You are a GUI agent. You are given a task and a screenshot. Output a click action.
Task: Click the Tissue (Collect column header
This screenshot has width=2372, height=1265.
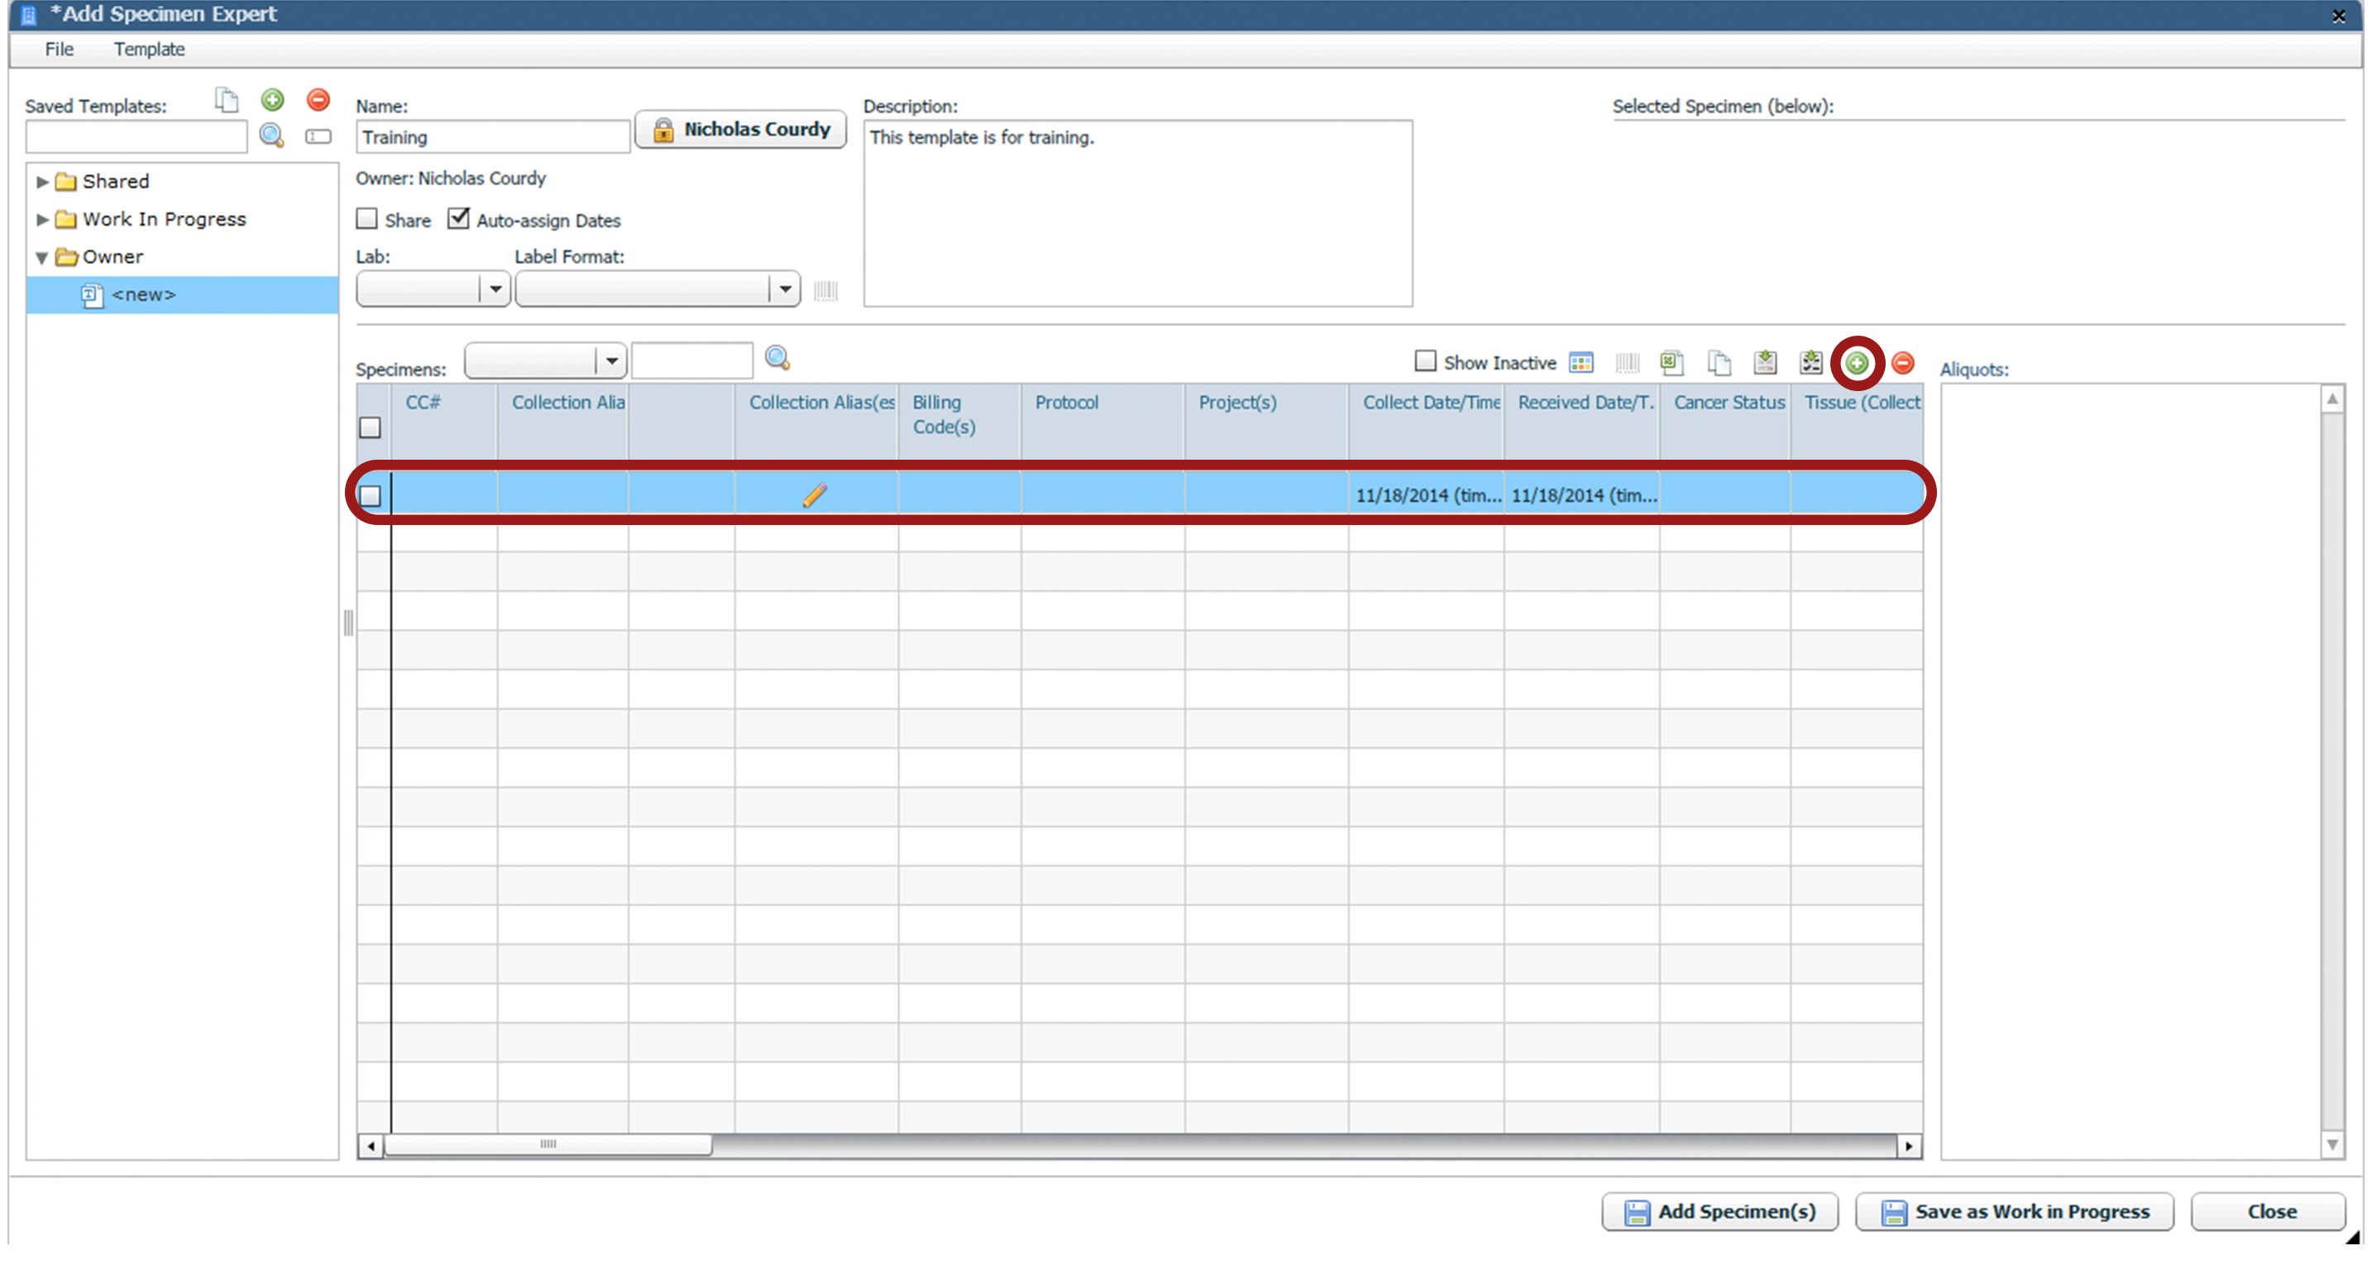coord(1858,422)
